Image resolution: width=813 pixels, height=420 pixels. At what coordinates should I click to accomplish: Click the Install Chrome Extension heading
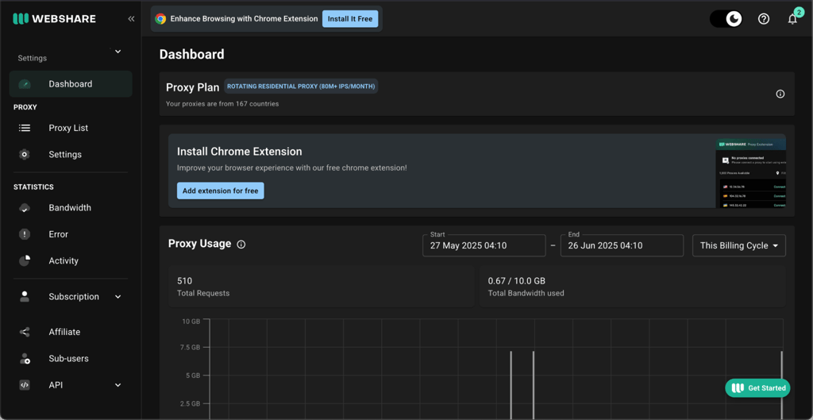[x=240, y=152]
